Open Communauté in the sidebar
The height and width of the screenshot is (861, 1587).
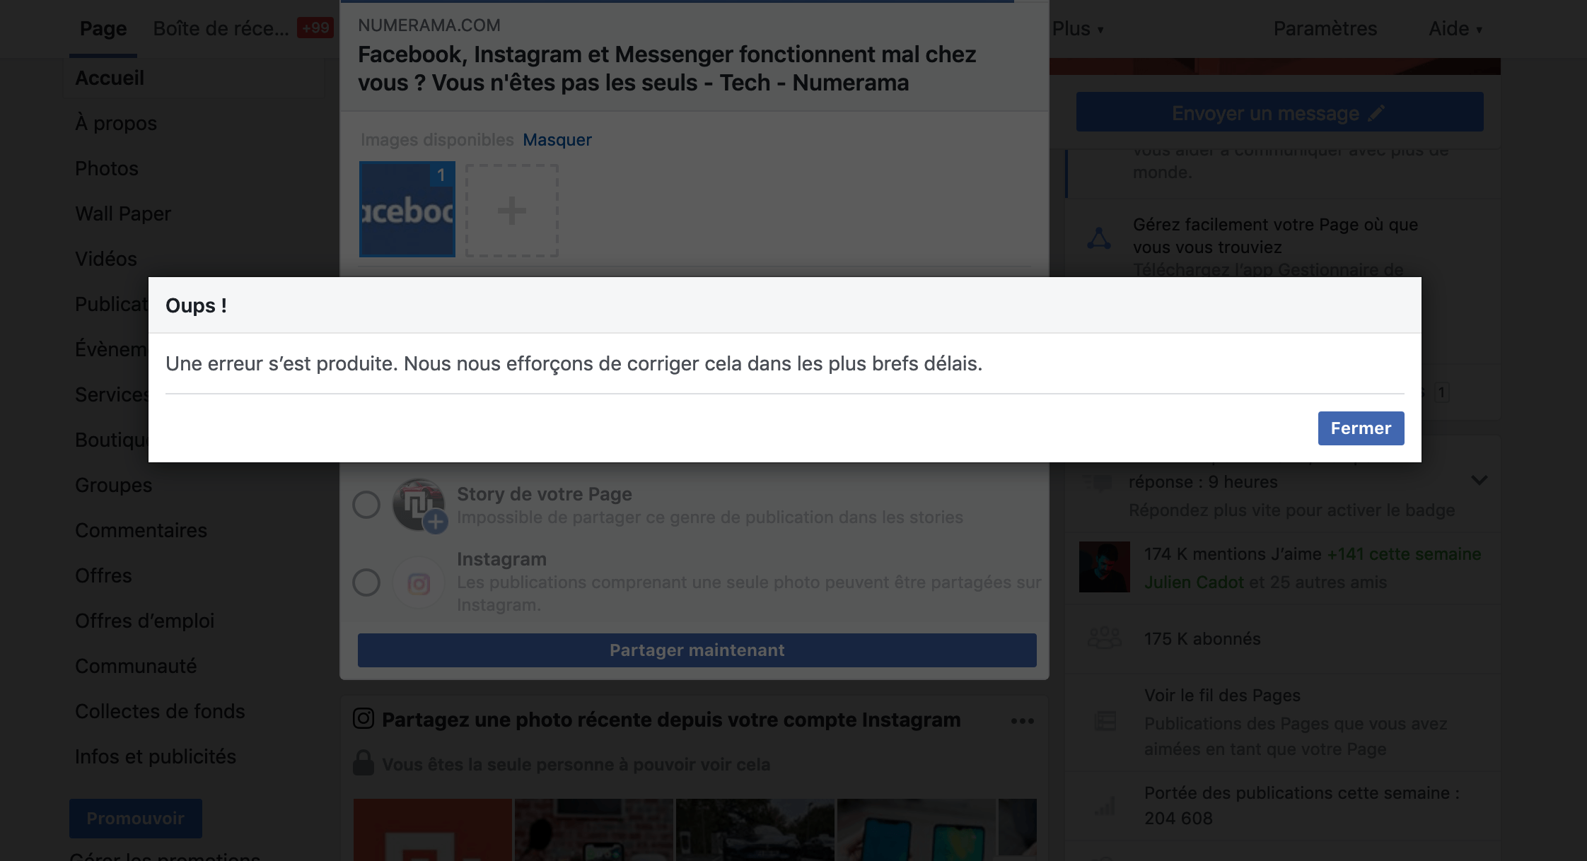click(x=136, y=666)
